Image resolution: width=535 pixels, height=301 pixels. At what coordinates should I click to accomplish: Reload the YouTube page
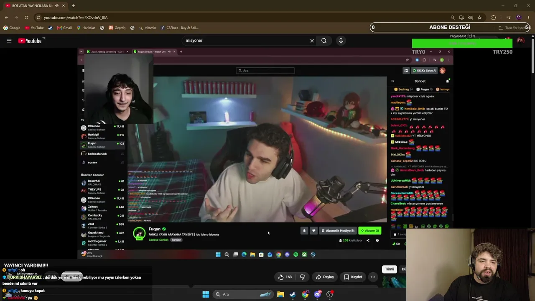tap(26, 18)
